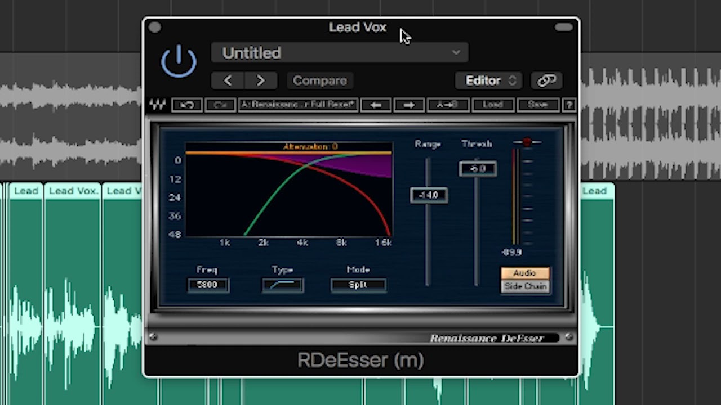This screenshot has height=405, width=721.
Task: Open the Untitled preset dropdown
Action: 340,53
